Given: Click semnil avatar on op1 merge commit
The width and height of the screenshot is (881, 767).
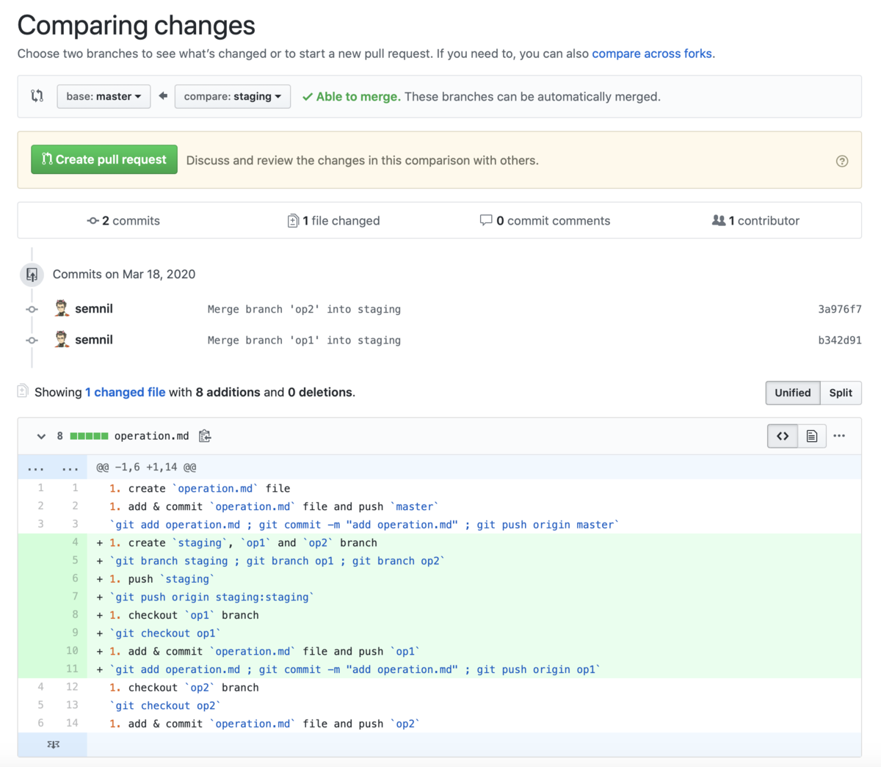Looking at the screenshot, I should 62,339.
